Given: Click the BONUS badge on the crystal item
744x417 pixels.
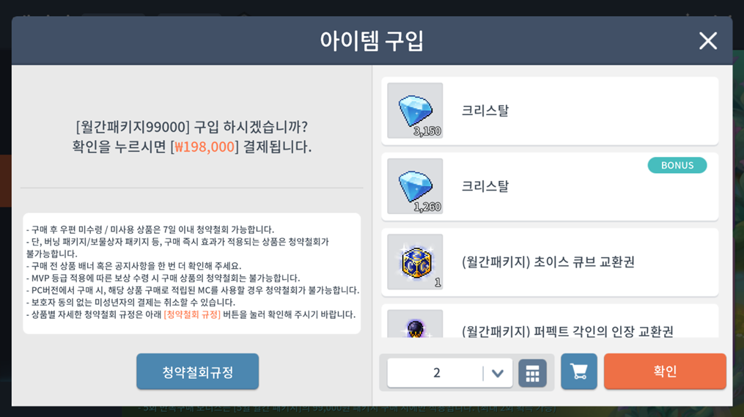Looking at the screenshot, I should click(x=677, y=165).
